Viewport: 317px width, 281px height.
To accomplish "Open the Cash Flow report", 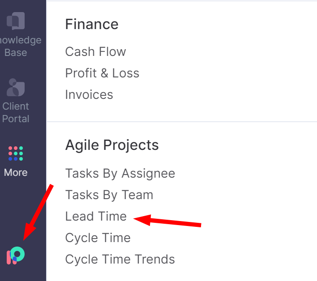I will [x=95, y=51].
